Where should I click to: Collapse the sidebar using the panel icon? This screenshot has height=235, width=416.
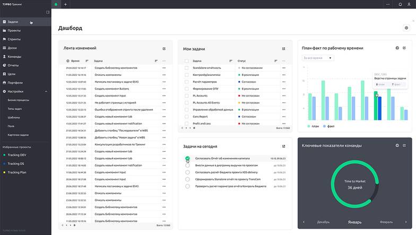[x=48, y=12]
